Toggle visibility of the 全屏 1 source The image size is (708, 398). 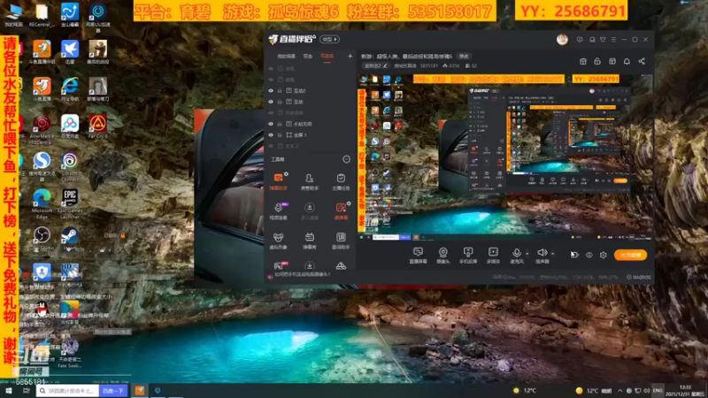point(271,135)
